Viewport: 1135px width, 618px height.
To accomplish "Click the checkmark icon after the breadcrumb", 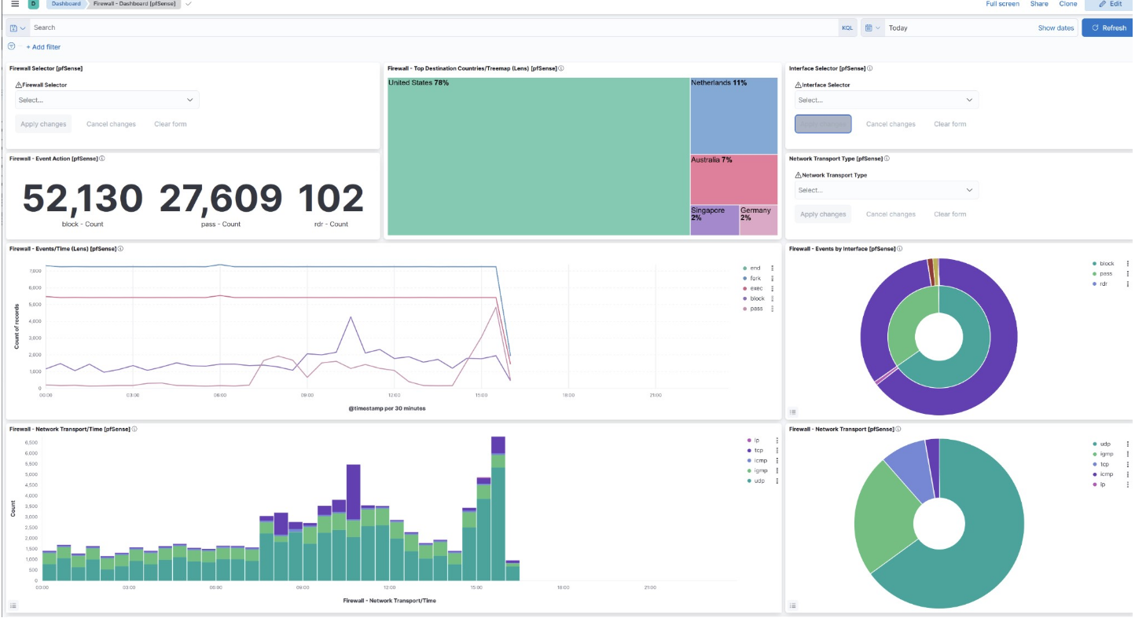I will click(189, 4).
